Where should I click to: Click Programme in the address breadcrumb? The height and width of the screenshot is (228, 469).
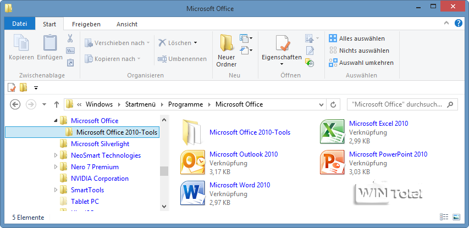(x=185, y=104)
